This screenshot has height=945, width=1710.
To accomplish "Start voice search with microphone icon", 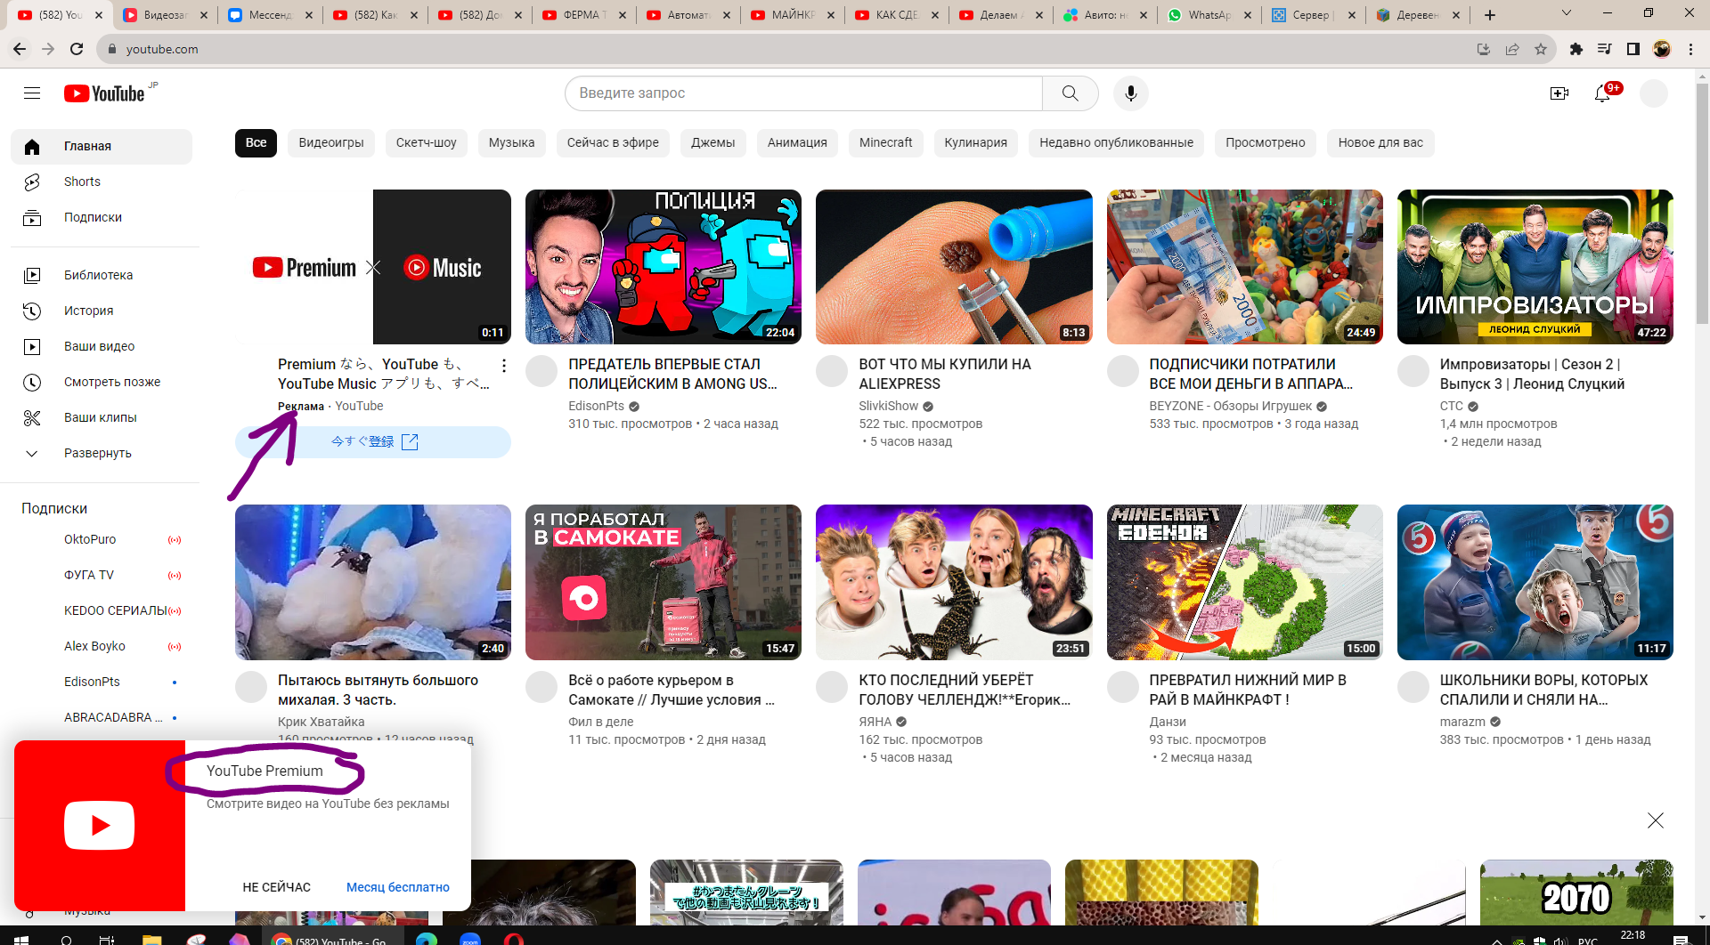I will click(1130, 93).
